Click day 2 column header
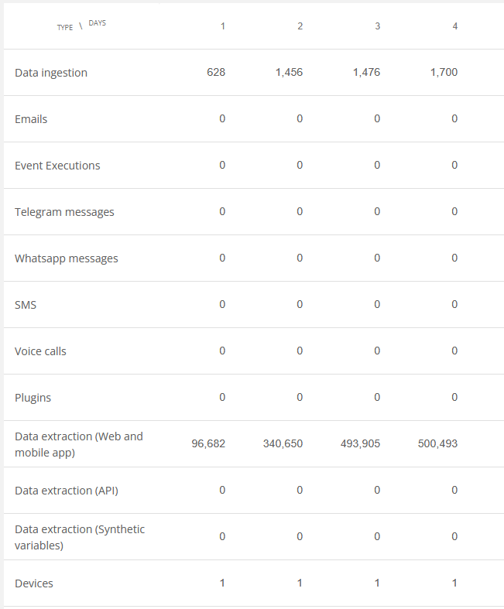Image resolution: width=504 pixels, height=609 pixels. [x=300, y=26]
